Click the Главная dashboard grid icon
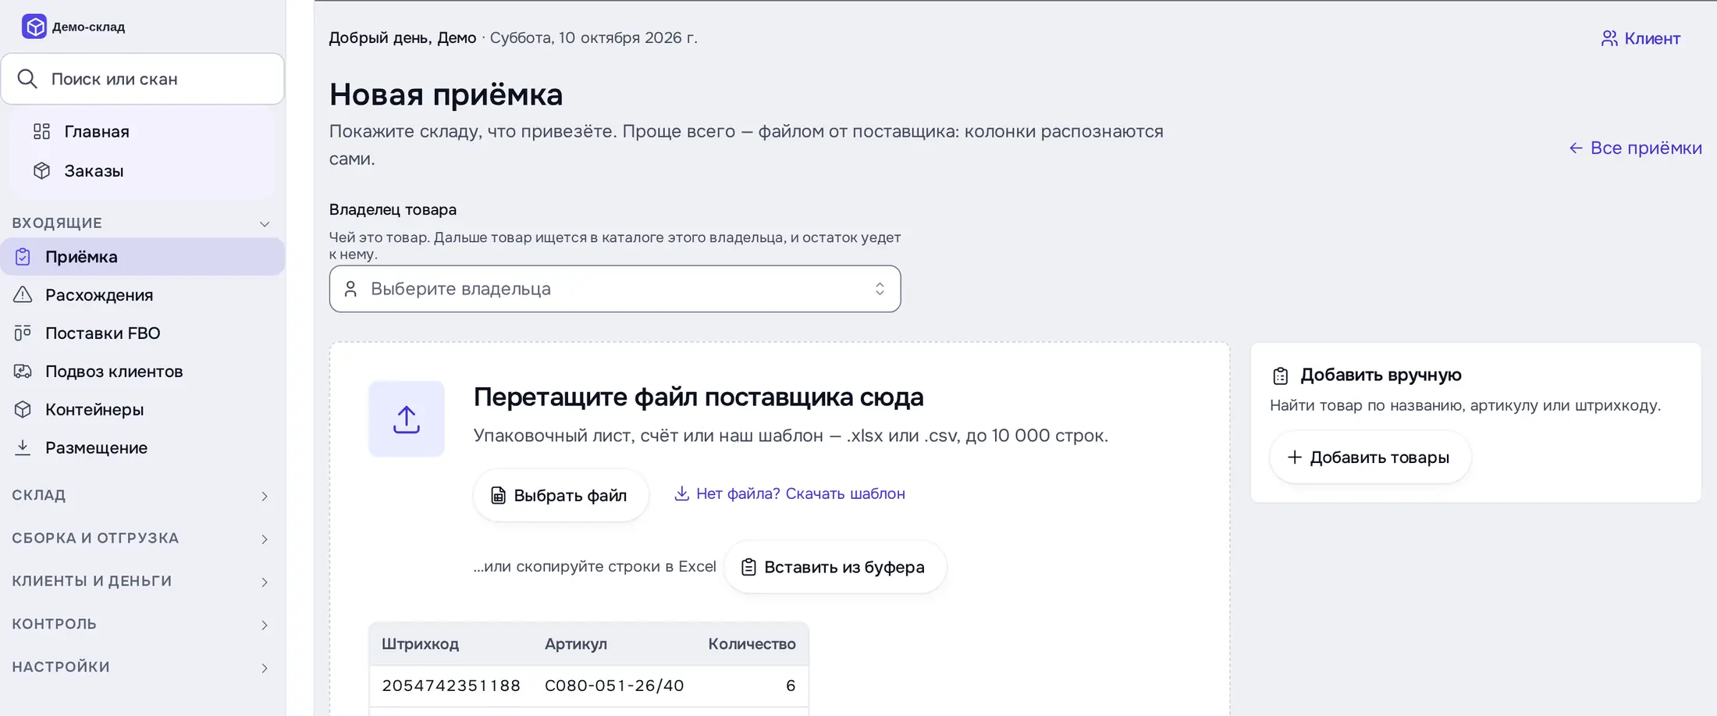Screen dimensions: 1717x716 coord(42,131)
